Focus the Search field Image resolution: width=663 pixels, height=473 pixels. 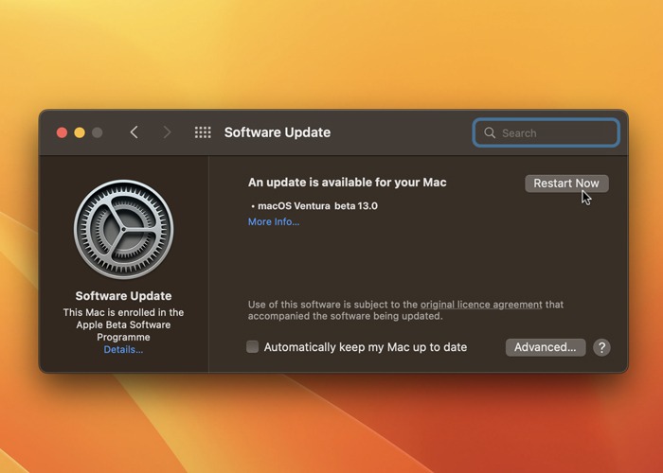pos(546,133)
